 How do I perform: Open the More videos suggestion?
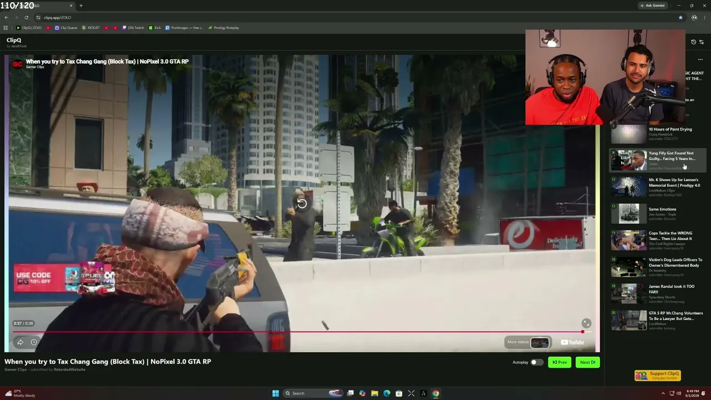(528, 342)
